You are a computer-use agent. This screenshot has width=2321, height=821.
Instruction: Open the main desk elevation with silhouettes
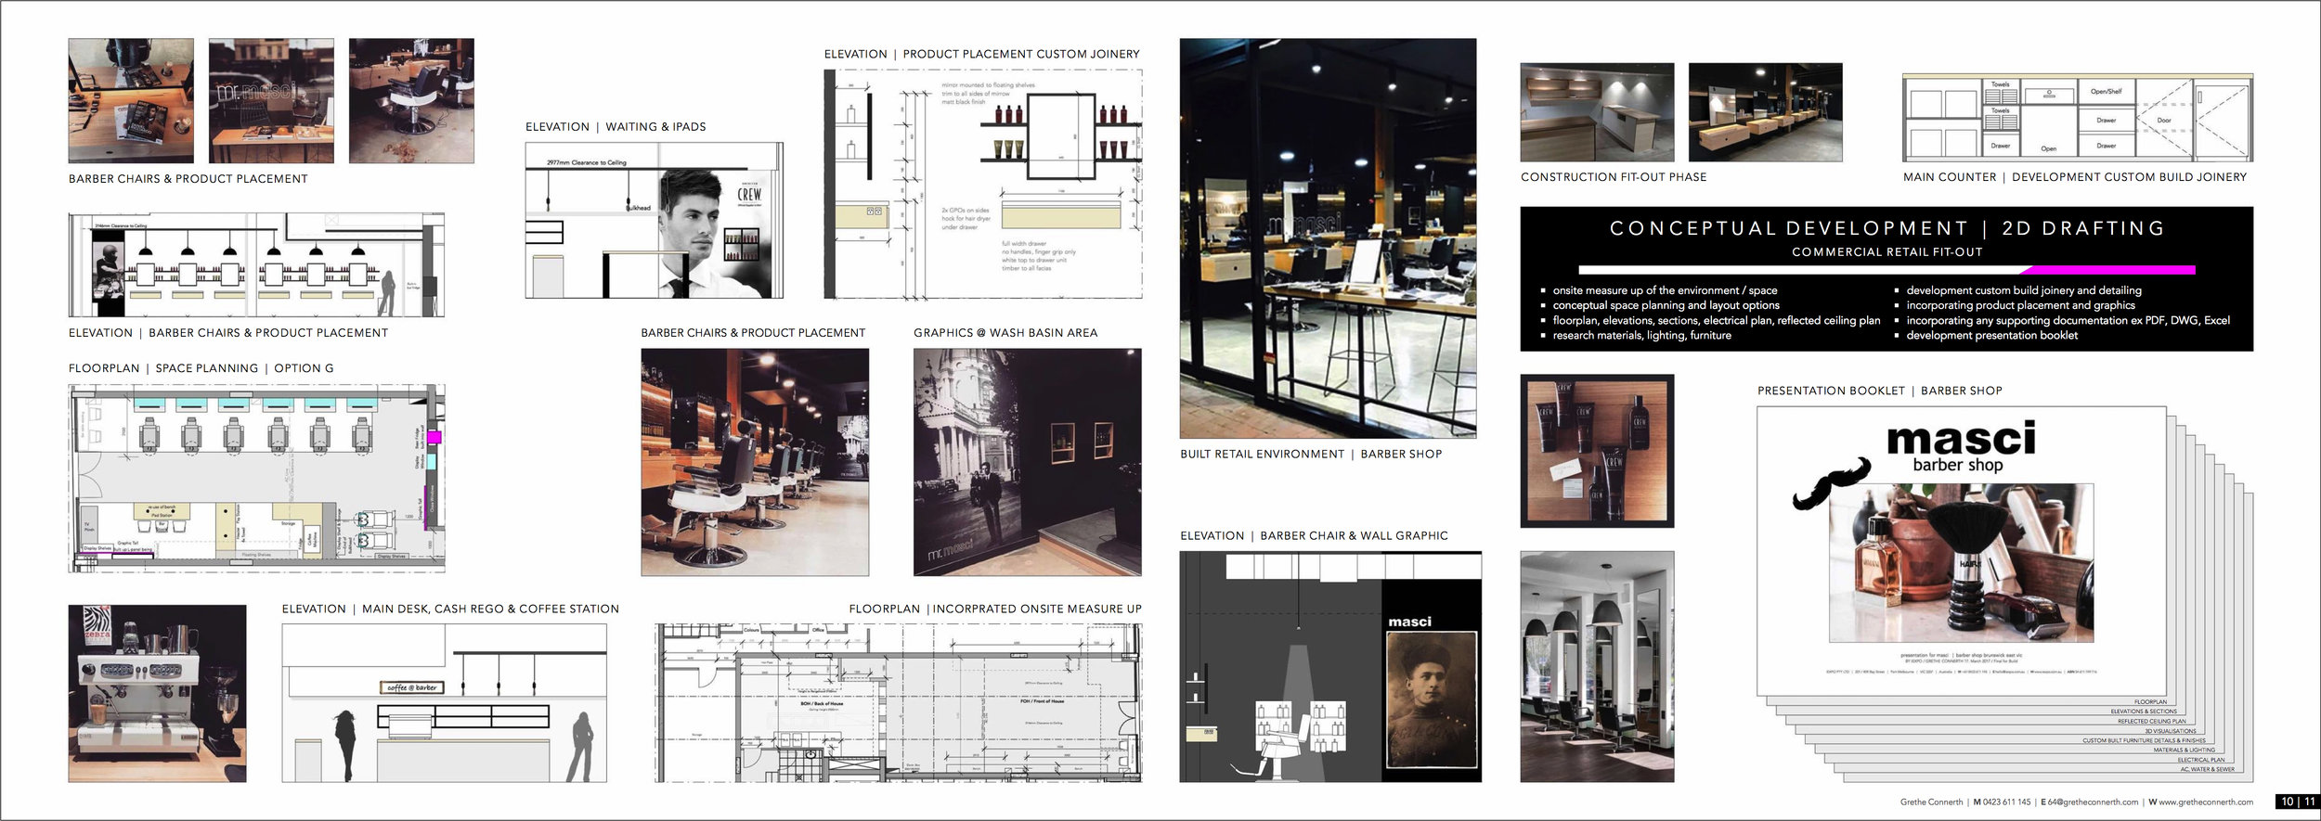[445, 703]
